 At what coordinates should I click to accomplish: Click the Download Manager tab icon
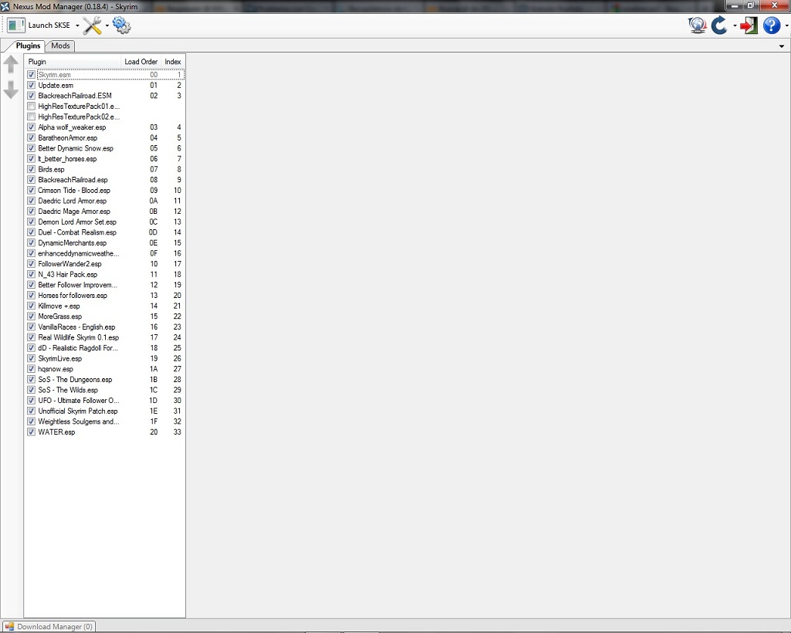9,627
